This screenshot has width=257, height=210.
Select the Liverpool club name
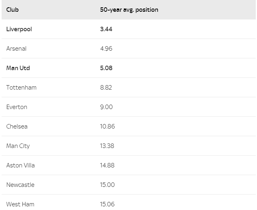pos(19,29)
